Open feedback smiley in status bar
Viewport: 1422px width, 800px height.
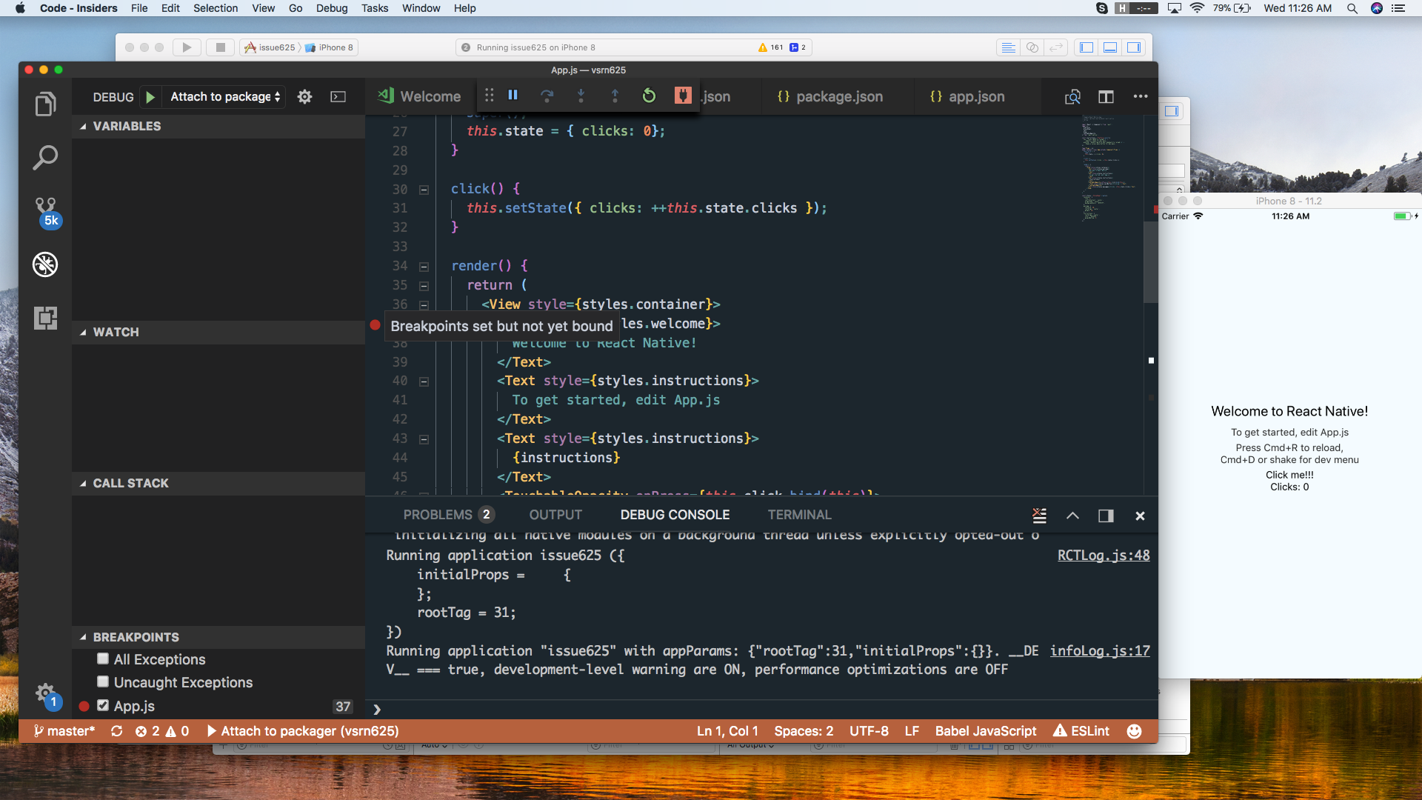tap(1134, 731)
